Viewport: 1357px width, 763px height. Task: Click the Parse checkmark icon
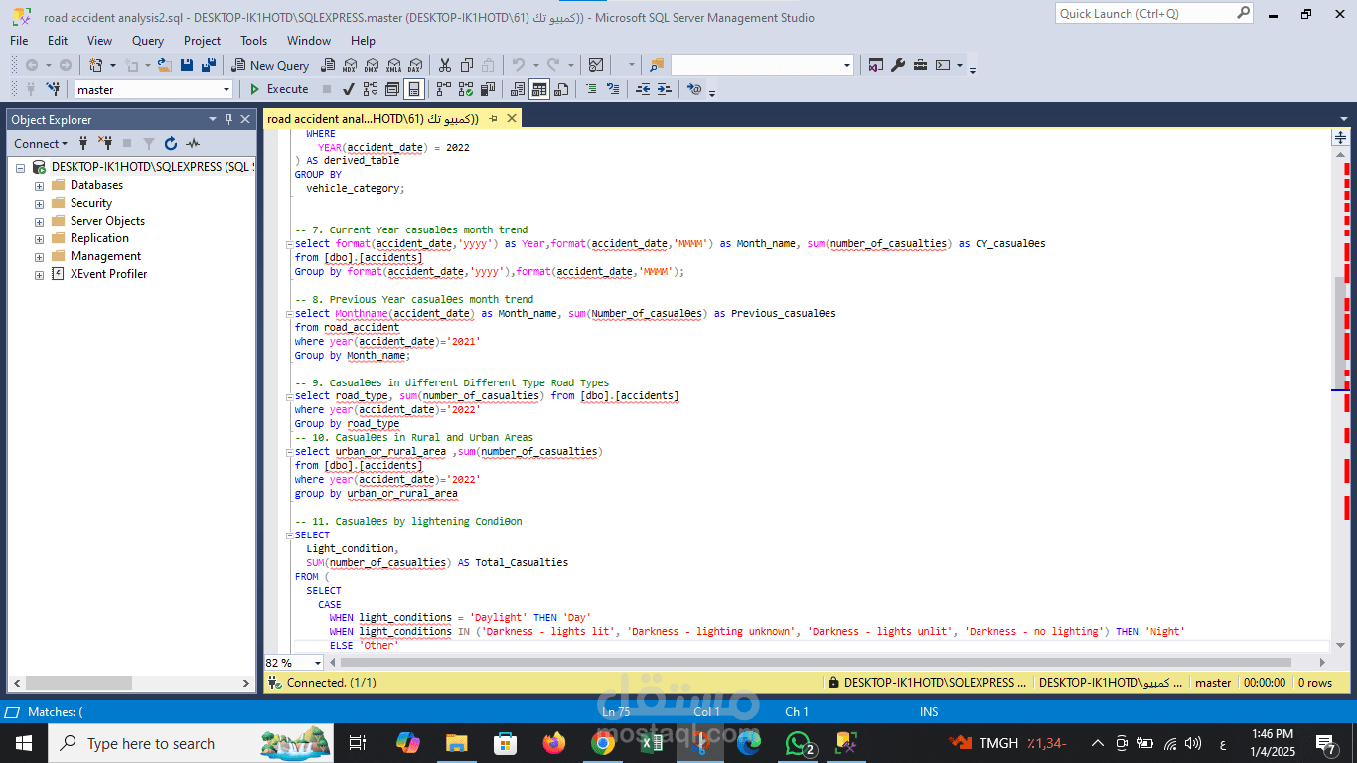pyautogui.click(x=349, y=89)
